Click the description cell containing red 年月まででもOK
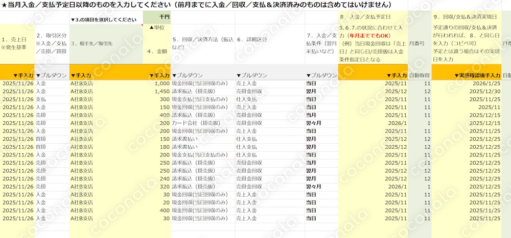Viewport: 511px width, 238px height. pyautogui.click(x=373, y=43)
